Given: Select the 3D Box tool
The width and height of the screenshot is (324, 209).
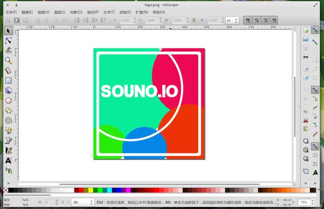Looking at the screenshot, I should pos(8,90).
